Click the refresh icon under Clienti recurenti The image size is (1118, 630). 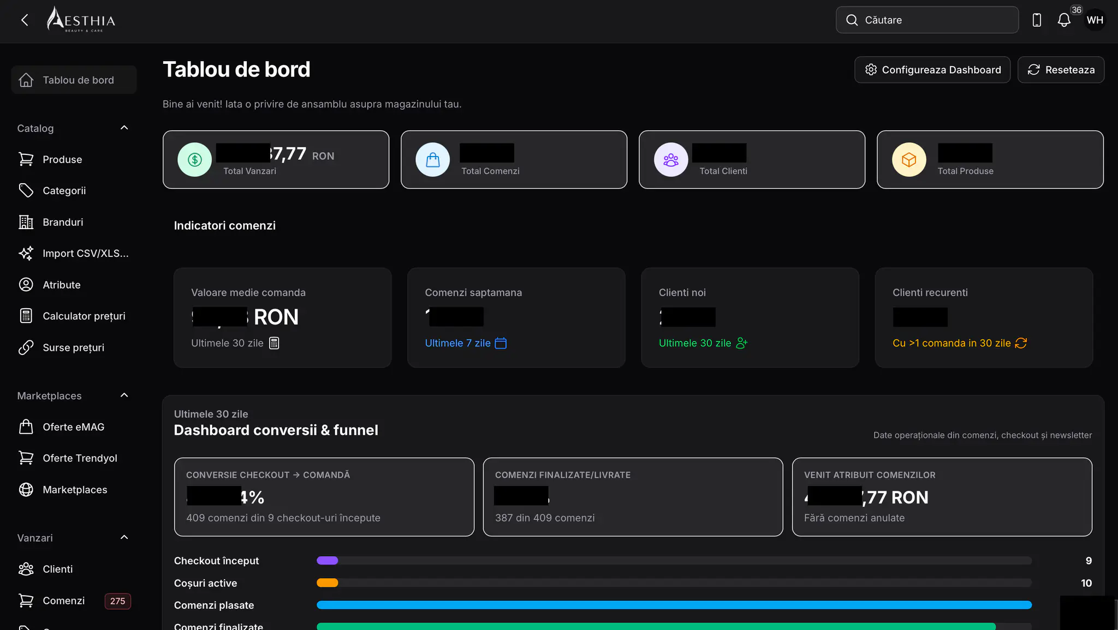(x=1021, y=343)
